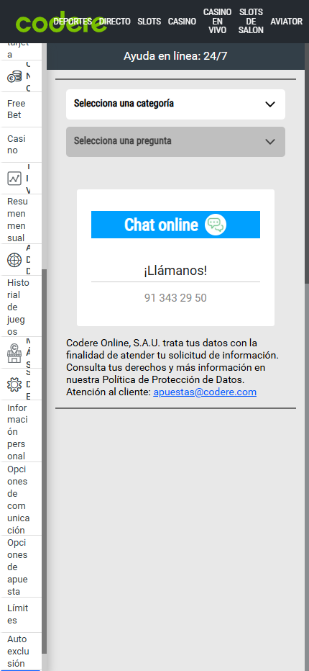Click the sidebar vertical scrollbar thumb

tap(44, 461)
